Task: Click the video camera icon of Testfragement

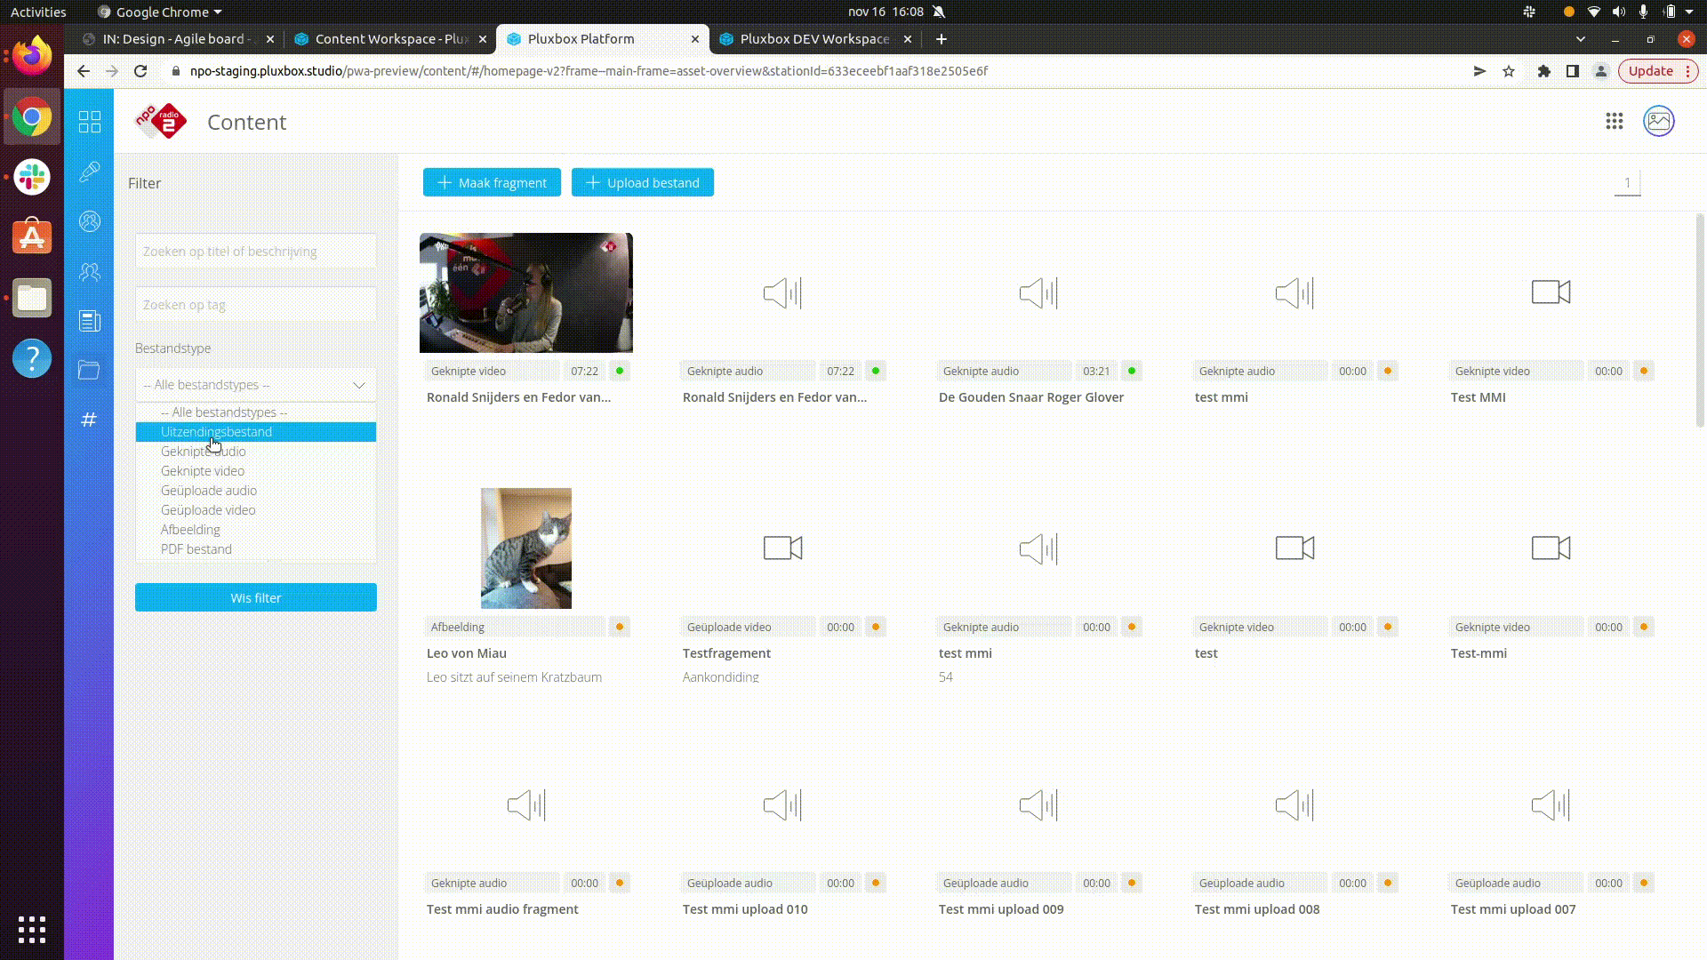Action: click(x=782, y=548)
